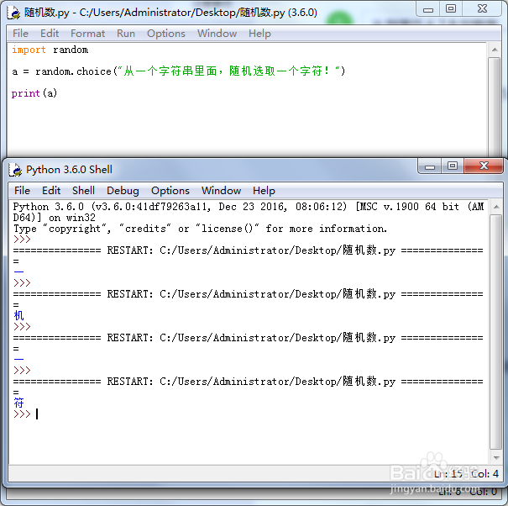This screenshot has height=506, width=508.
Task: Click the fourth RESTART line in the Shell
Action: point(249,382)
